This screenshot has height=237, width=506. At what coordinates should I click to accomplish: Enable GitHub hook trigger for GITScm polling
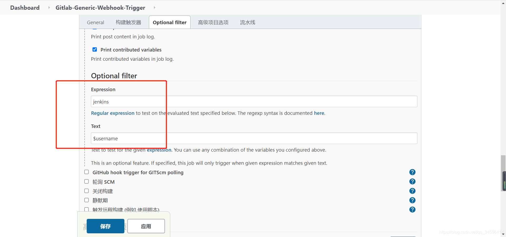coord(86,172)
